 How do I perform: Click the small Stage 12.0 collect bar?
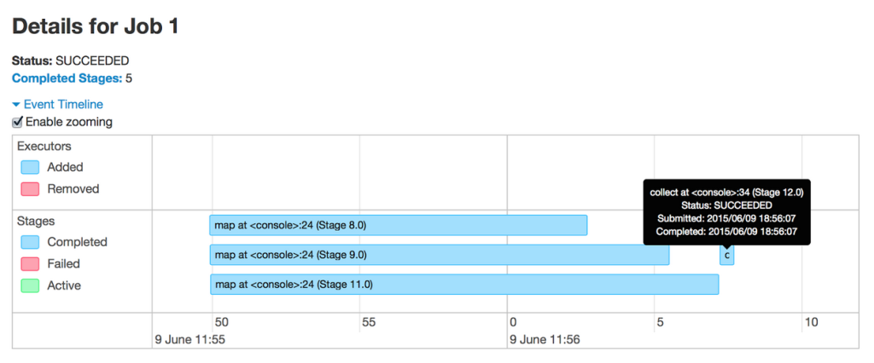coord(726,256)
